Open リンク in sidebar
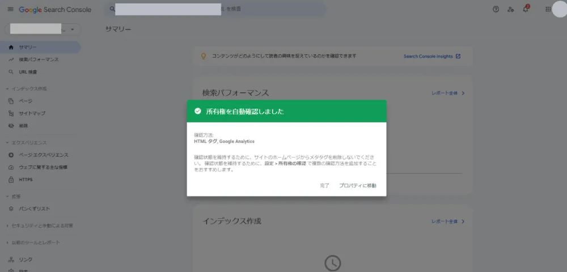The image size is (567, 272). [x=40, y=260]
